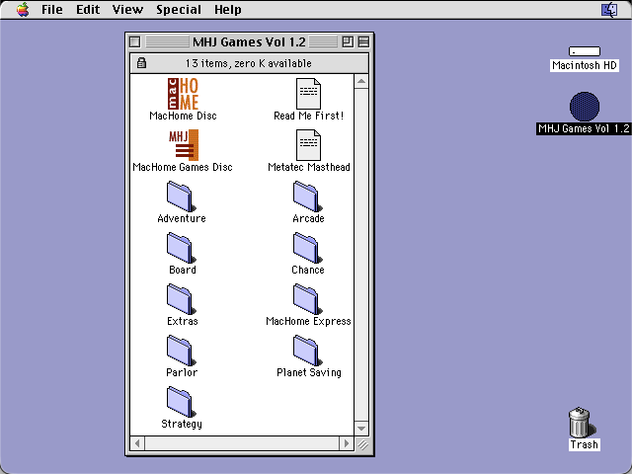Select the Chance folder icon

(x=308, y=248)
